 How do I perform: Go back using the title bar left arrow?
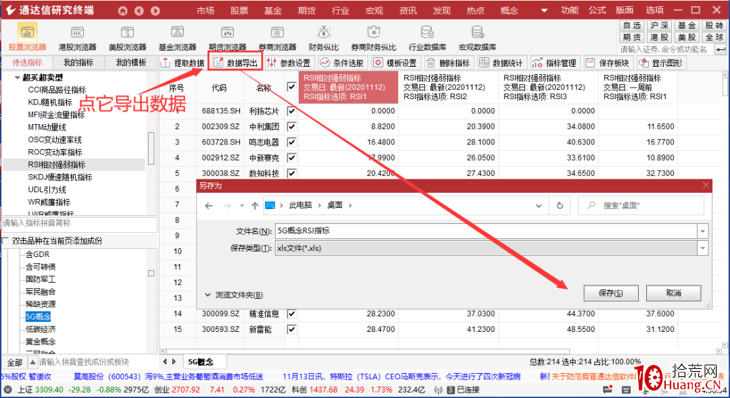tap(139, 10)
